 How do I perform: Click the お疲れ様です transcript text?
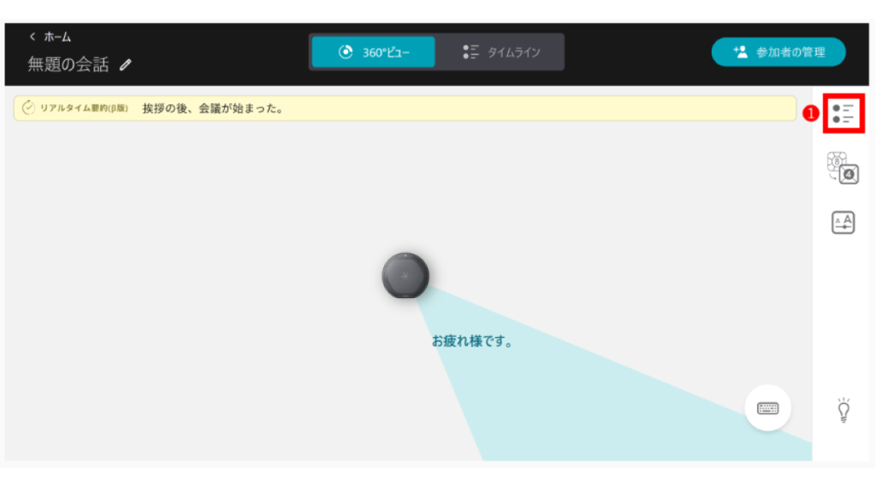471,341
